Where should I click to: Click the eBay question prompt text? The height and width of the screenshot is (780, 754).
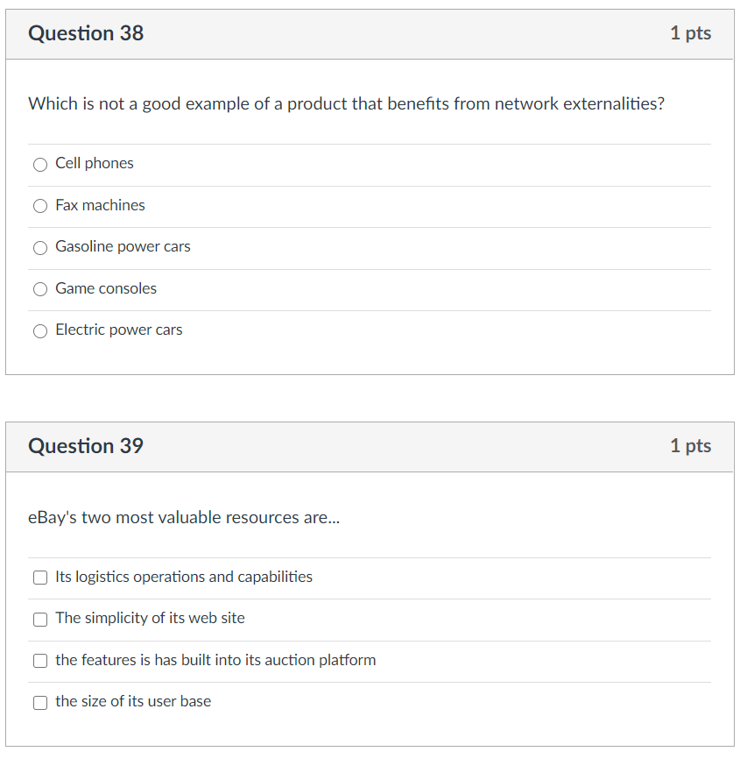point(184,518)
